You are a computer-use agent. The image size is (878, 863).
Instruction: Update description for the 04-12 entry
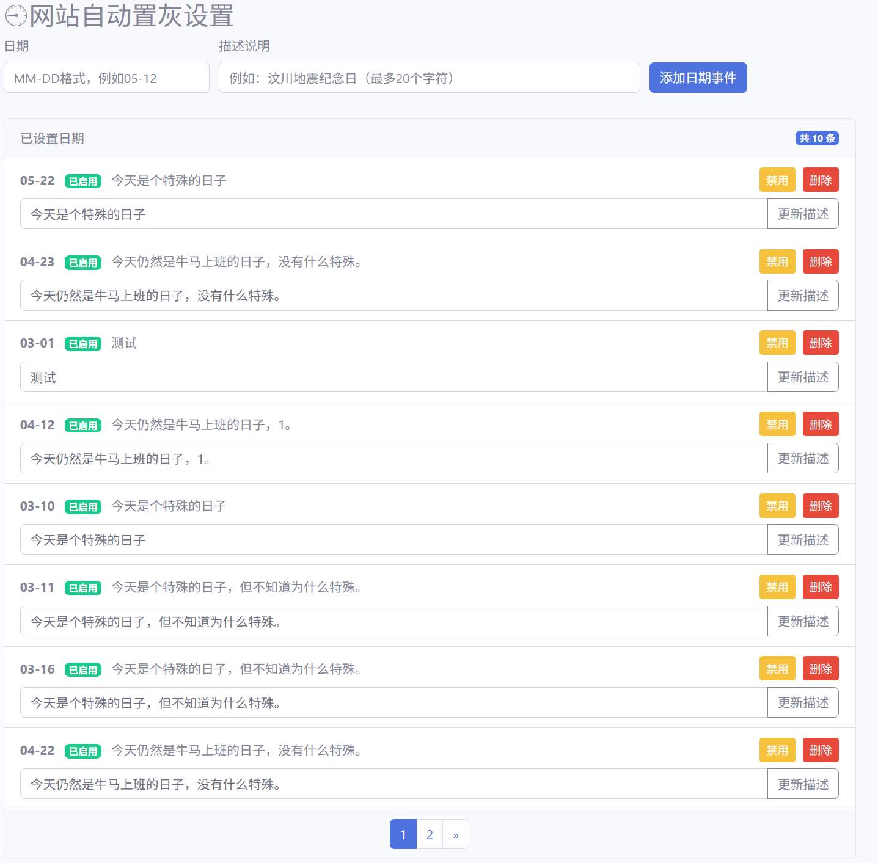pos(802,459)
